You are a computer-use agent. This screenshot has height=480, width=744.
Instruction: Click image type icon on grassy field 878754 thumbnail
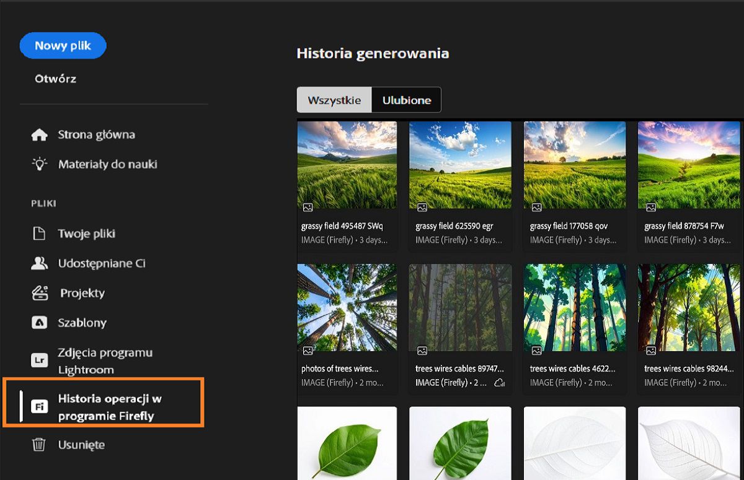click(651, 207)
